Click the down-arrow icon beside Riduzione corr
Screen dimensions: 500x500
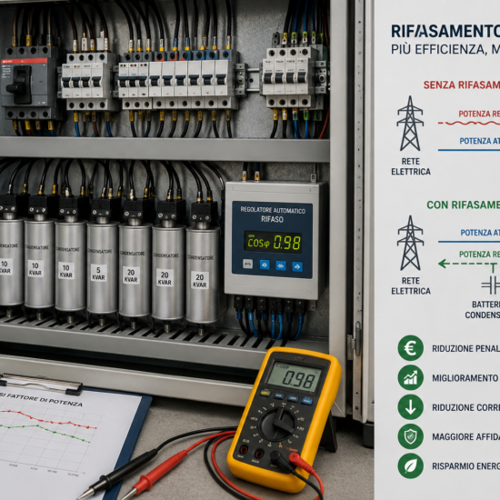pyautogui.click(x=410, y=407)
